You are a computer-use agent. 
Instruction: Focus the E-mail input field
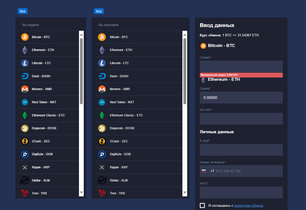[x=241, y=150]
